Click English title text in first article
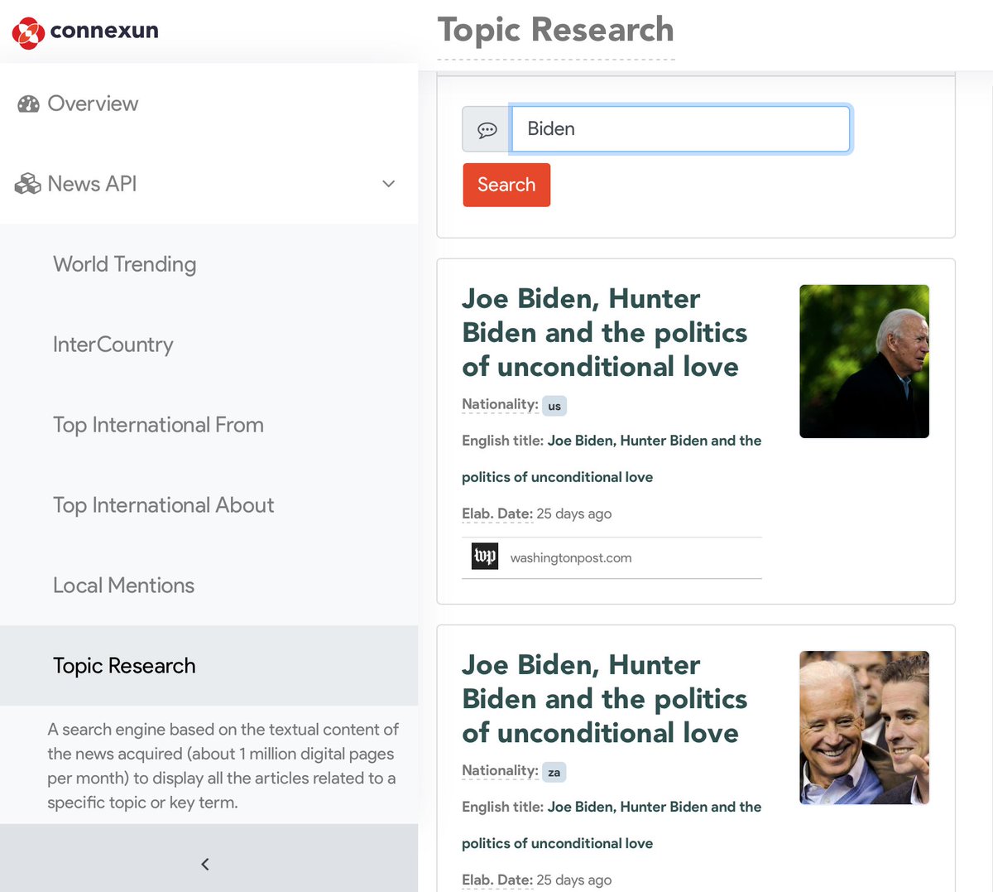 coord(612,459)
